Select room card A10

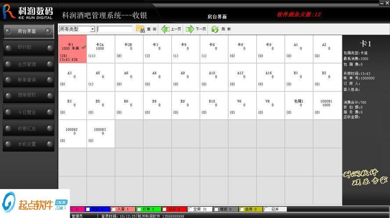coord(214,77)
